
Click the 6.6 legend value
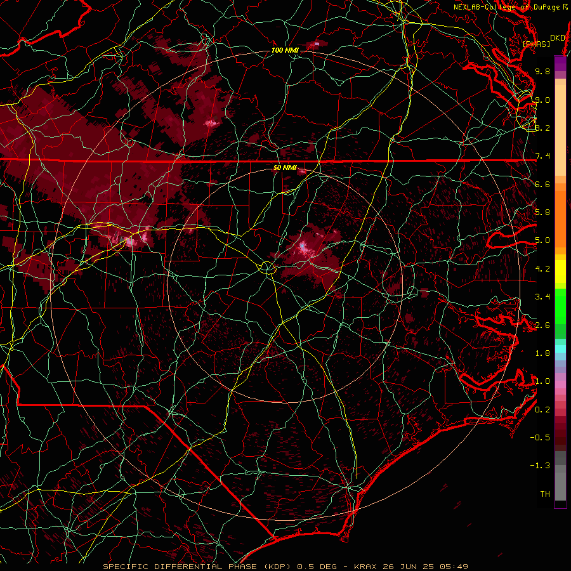[x=542, y=184]
